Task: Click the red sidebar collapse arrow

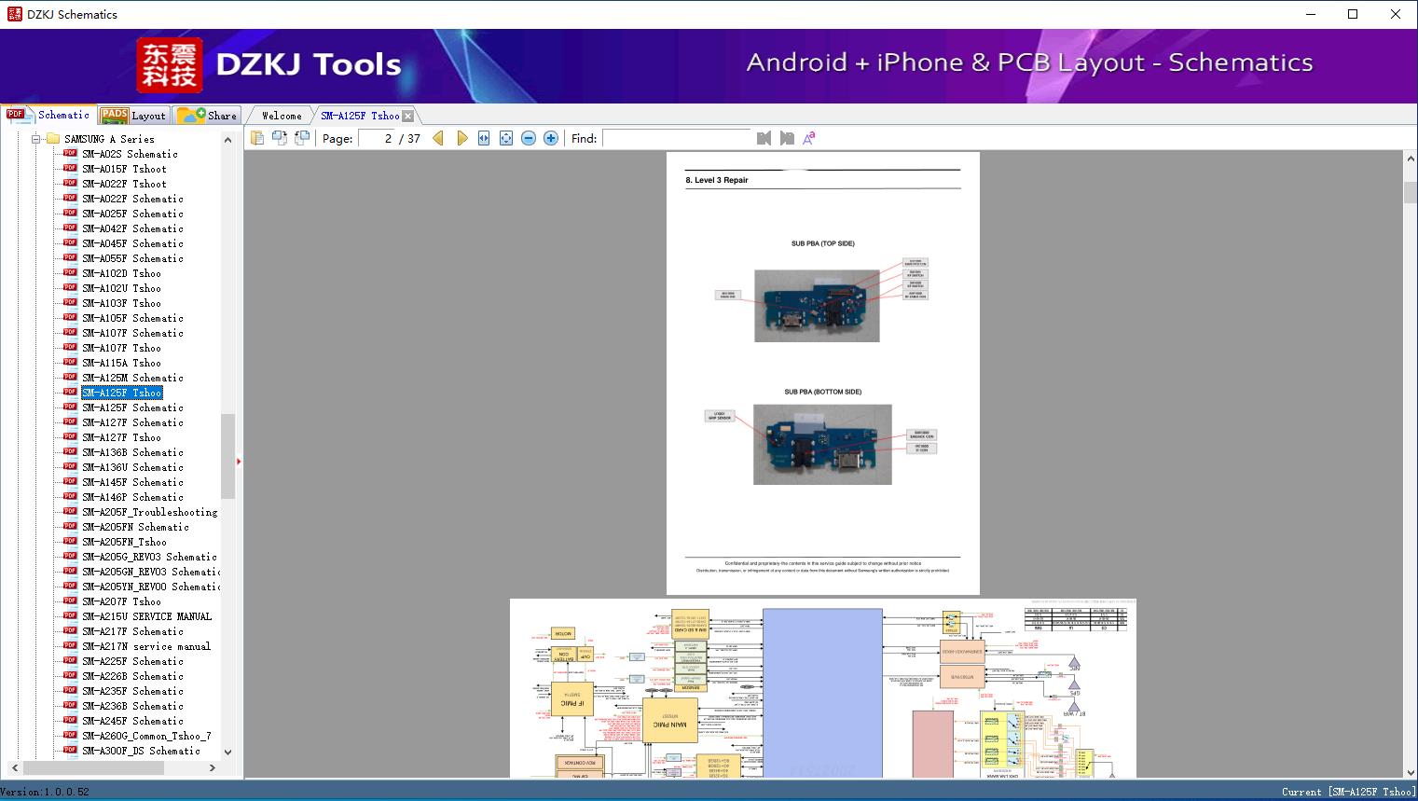Action: (240, 461)
